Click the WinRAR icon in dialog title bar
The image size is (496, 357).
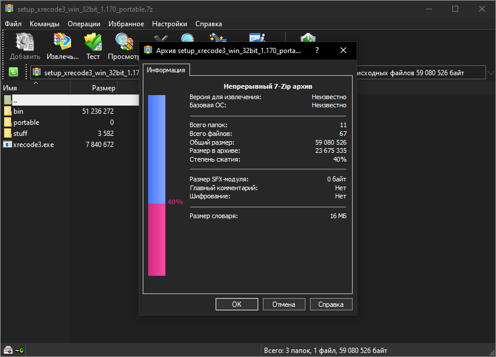[148, 50]
